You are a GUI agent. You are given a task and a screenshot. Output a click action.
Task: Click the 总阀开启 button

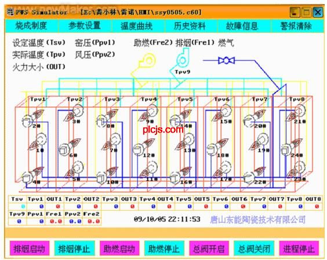209,248
